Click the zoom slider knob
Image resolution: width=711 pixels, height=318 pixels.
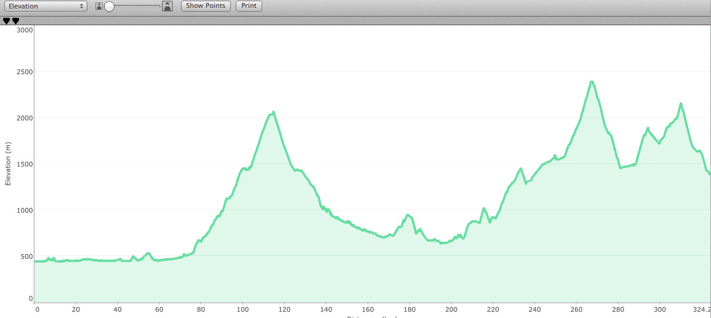109,6
